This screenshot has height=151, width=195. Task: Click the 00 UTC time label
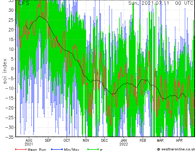pos(184,3)
